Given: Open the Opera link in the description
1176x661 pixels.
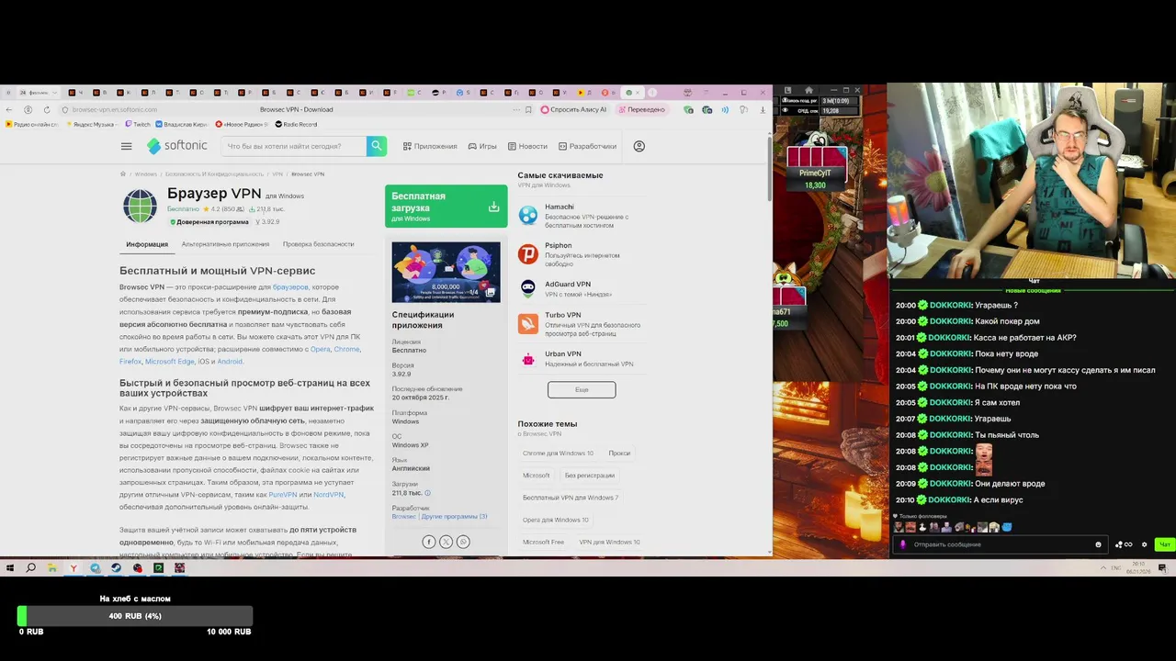Looking at the screenshot, I should [x=320, y=349].
